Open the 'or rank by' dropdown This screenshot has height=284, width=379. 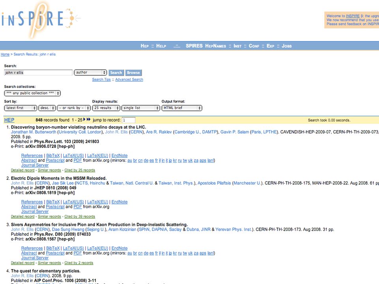(x=74, y=108)
